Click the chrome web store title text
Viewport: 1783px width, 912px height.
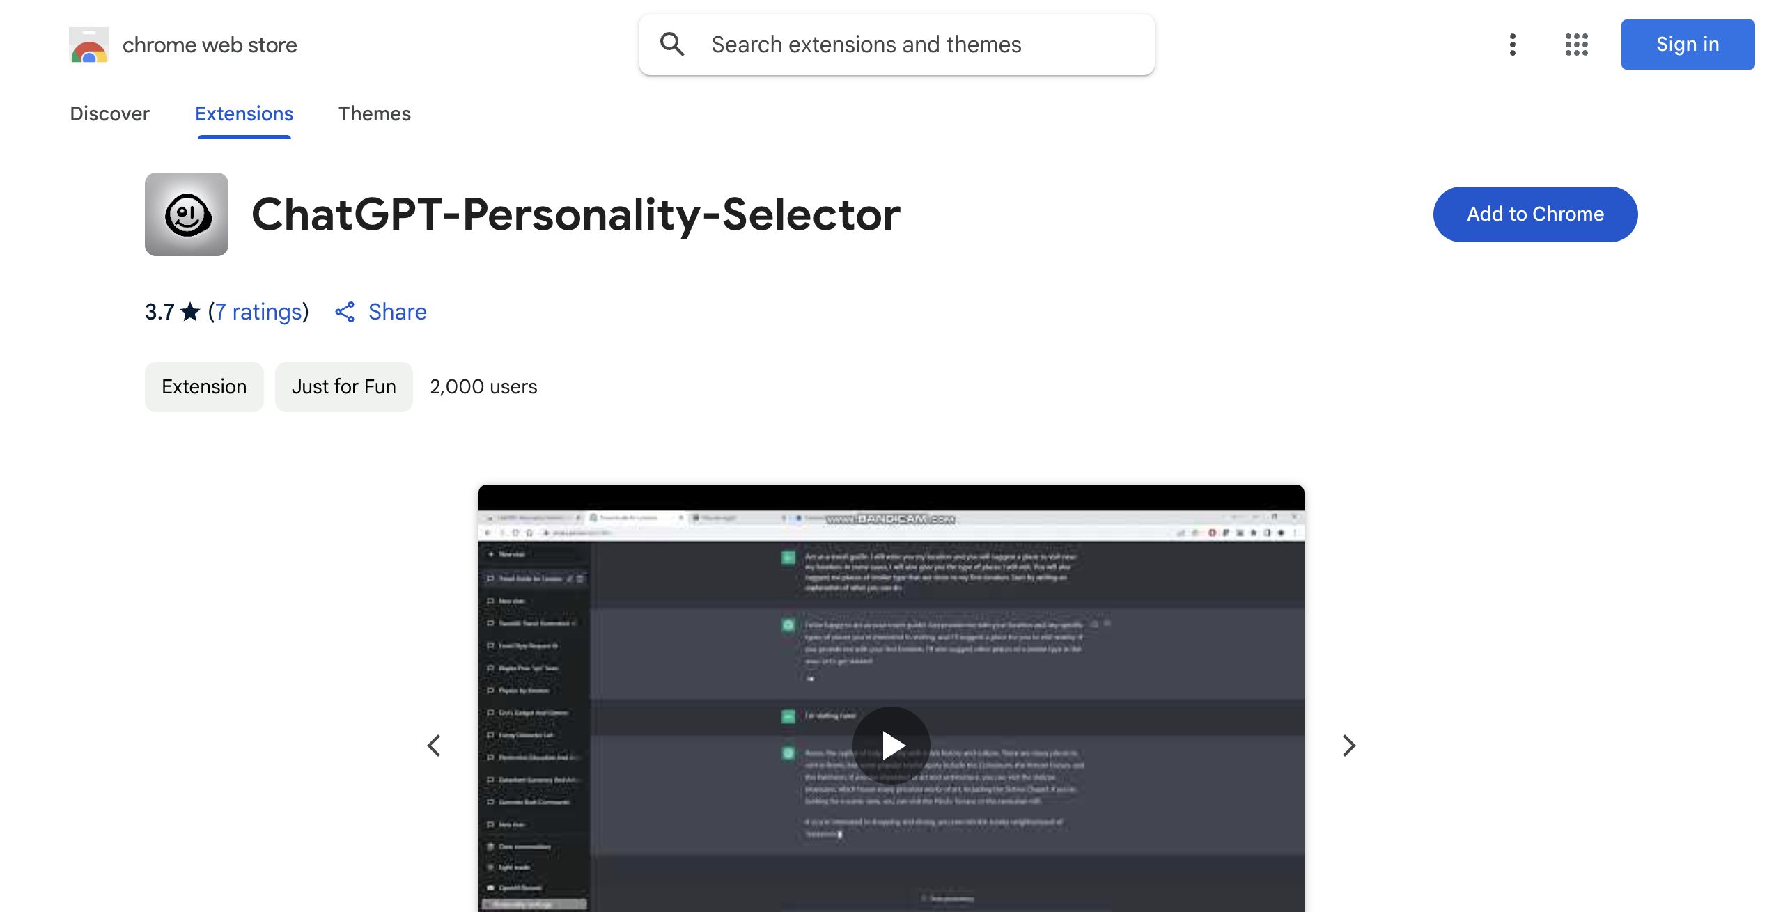click(x=210, y=45)
